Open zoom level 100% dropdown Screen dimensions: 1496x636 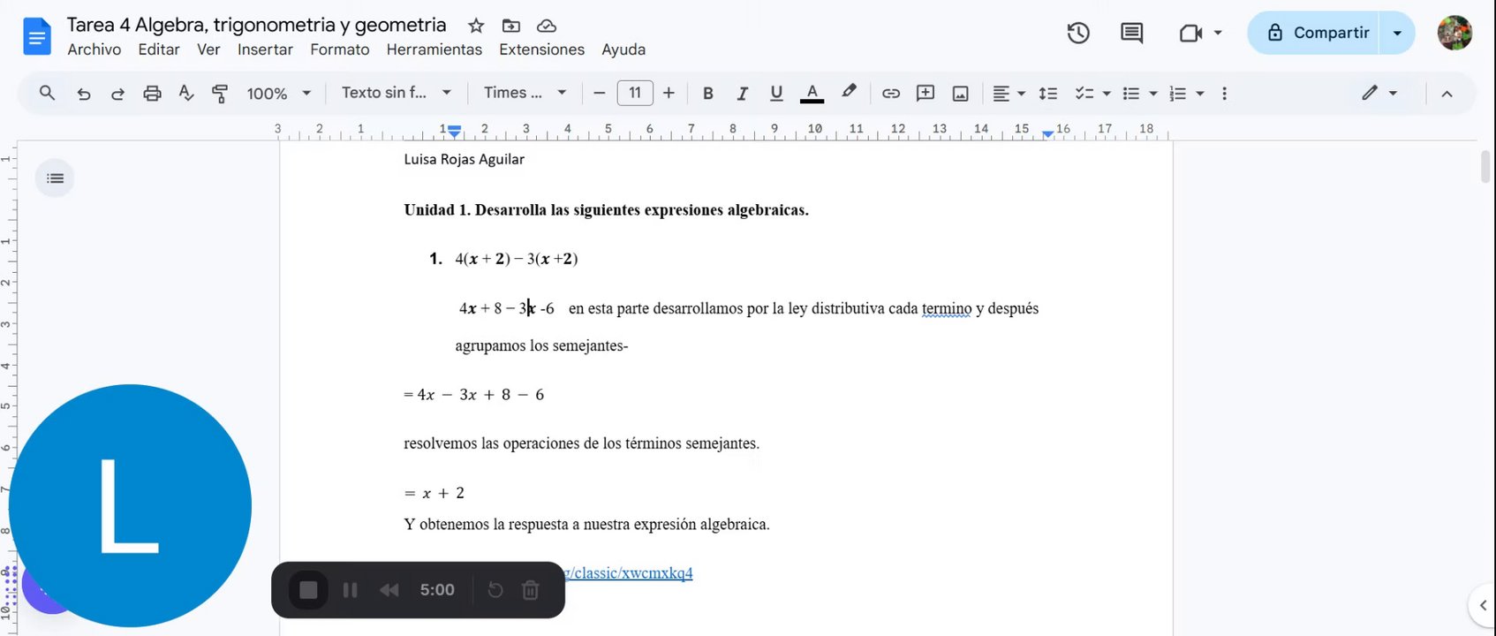click(x=279, y=94)
